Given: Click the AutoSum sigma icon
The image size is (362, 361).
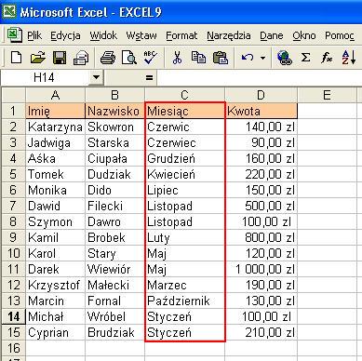Looking at the screenshot, I should point(305,58).
